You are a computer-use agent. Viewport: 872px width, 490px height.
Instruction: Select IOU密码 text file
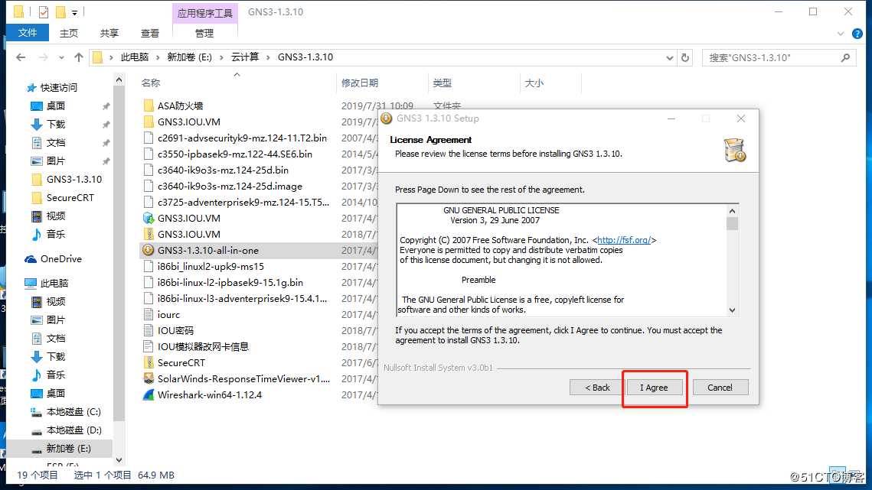[x=175, y=330]
